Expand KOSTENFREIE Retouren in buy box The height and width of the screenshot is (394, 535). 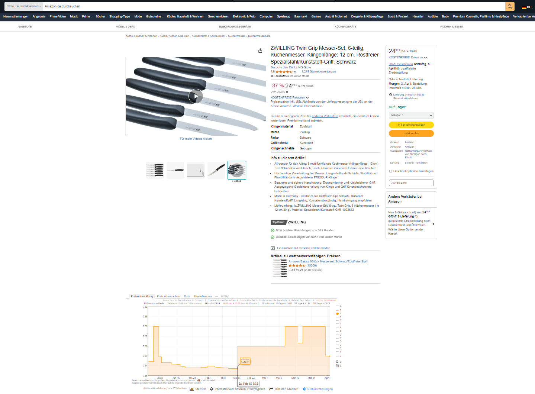click(408, 58)
